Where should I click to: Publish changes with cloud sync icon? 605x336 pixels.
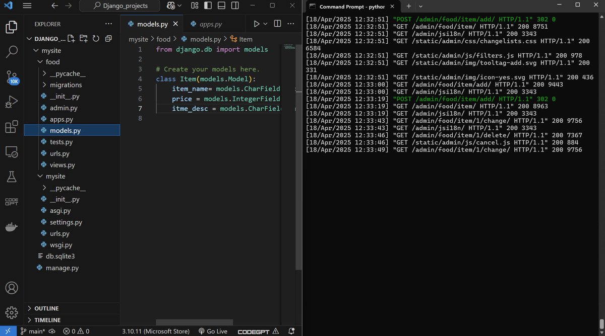click(52, 331)
